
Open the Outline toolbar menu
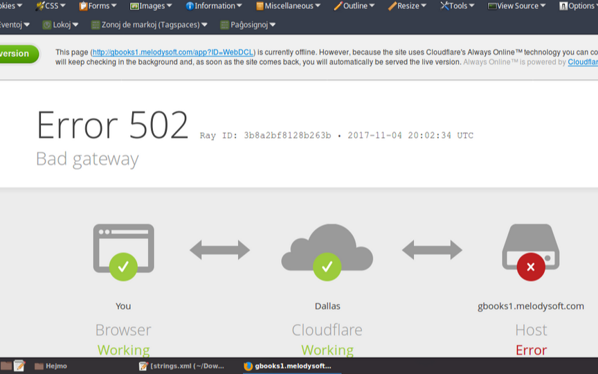[354, 6]
